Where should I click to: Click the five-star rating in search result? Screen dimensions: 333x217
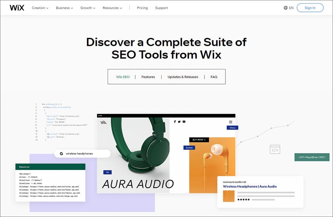click(243, 200)
